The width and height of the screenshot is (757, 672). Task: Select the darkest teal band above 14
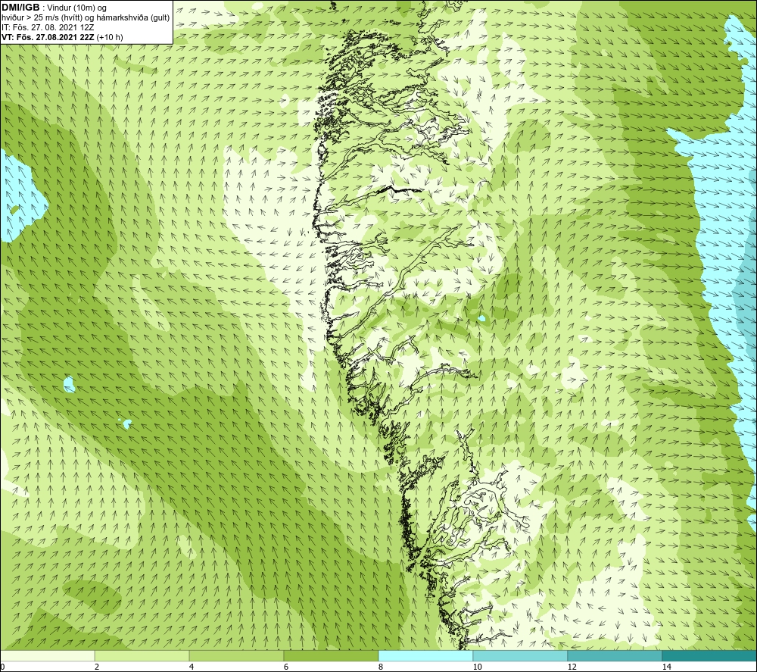coord(710,655)
